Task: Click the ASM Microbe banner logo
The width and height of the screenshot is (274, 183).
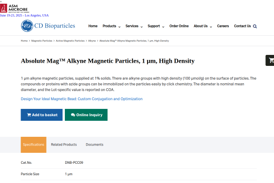Action: [15, 8]
